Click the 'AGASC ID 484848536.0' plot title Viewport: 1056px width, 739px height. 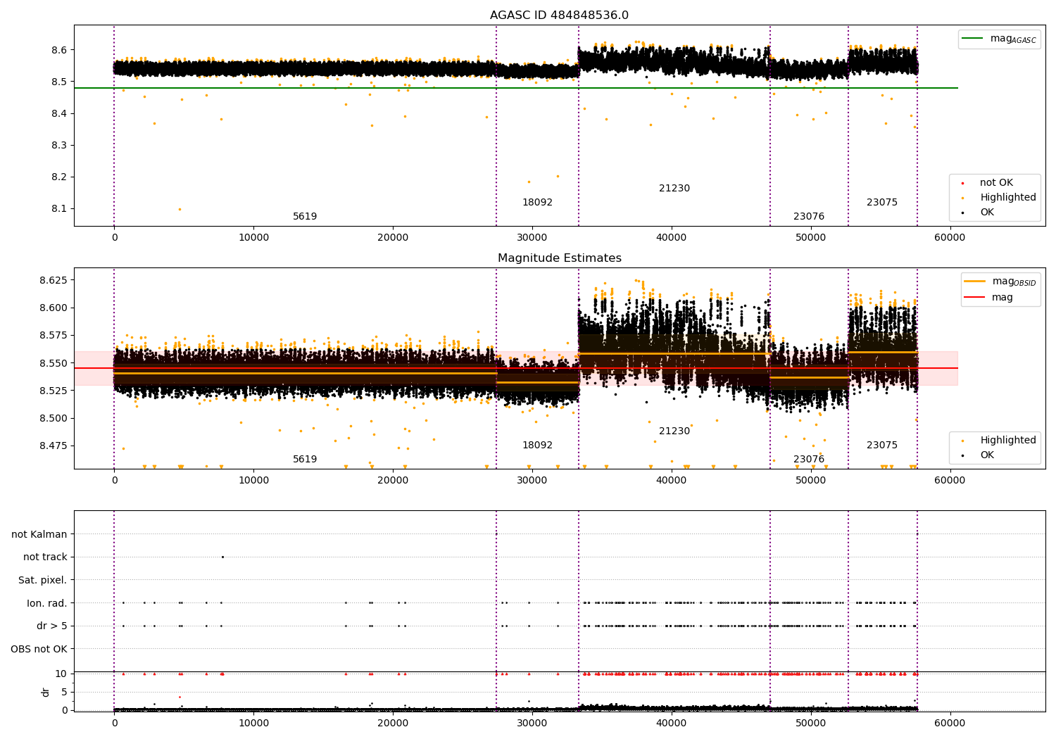(559, 15)
